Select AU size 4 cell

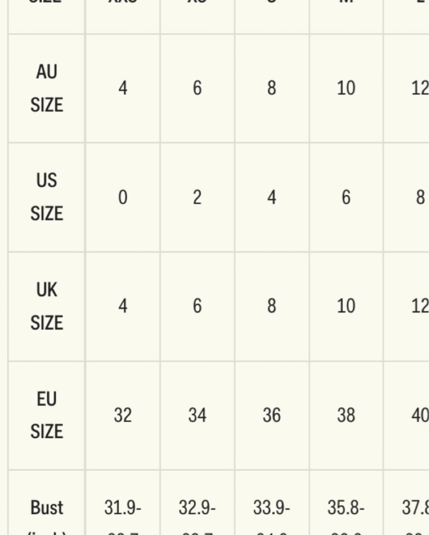pos(123,88)
